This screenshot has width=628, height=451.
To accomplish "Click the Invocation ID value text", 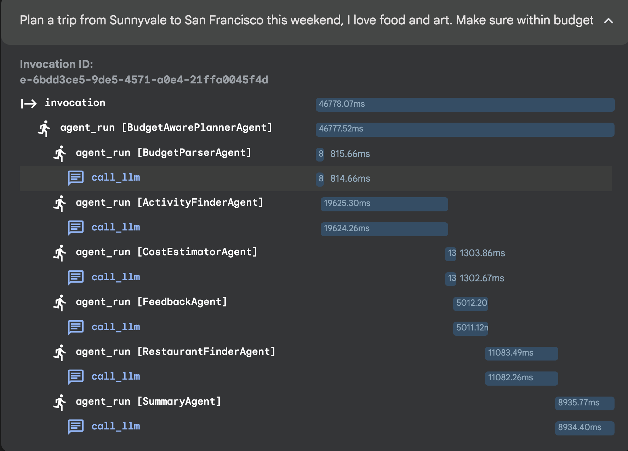I will point(144,80).
